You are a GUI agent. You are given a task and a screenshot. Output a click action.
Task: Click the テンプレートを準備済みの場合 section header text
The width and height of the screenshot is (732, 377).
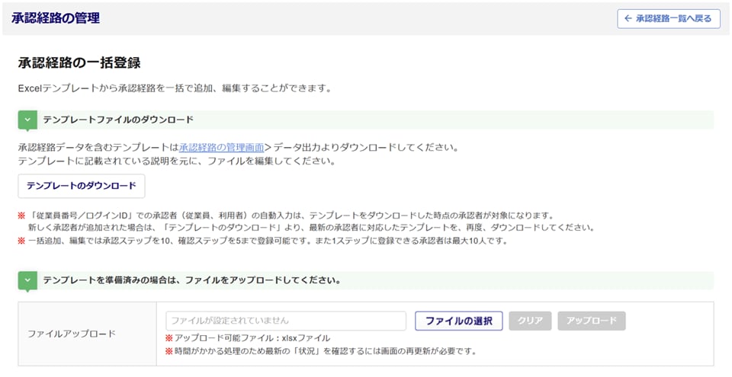tap(191, 280)
